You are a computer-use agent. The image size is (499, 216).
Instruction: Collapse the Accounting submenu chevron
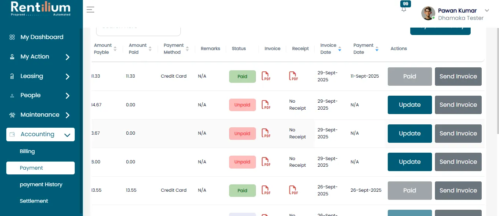tap(67, 135)
